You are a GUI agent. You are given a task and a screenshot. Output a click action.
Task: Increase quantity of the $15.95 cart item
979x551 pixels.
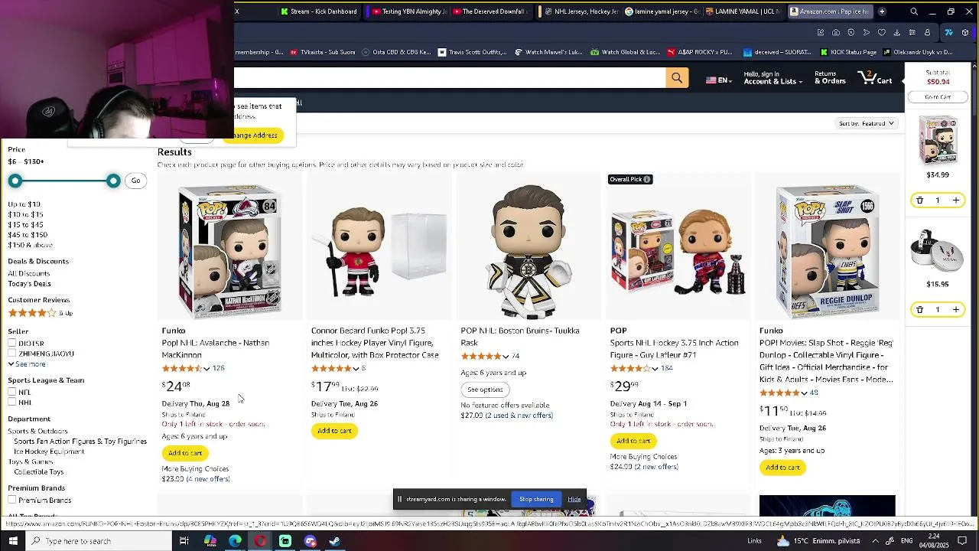[955, 310]
